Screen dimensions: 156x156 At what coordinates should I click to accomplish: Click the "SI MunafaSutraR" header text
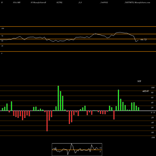[38, 2]
